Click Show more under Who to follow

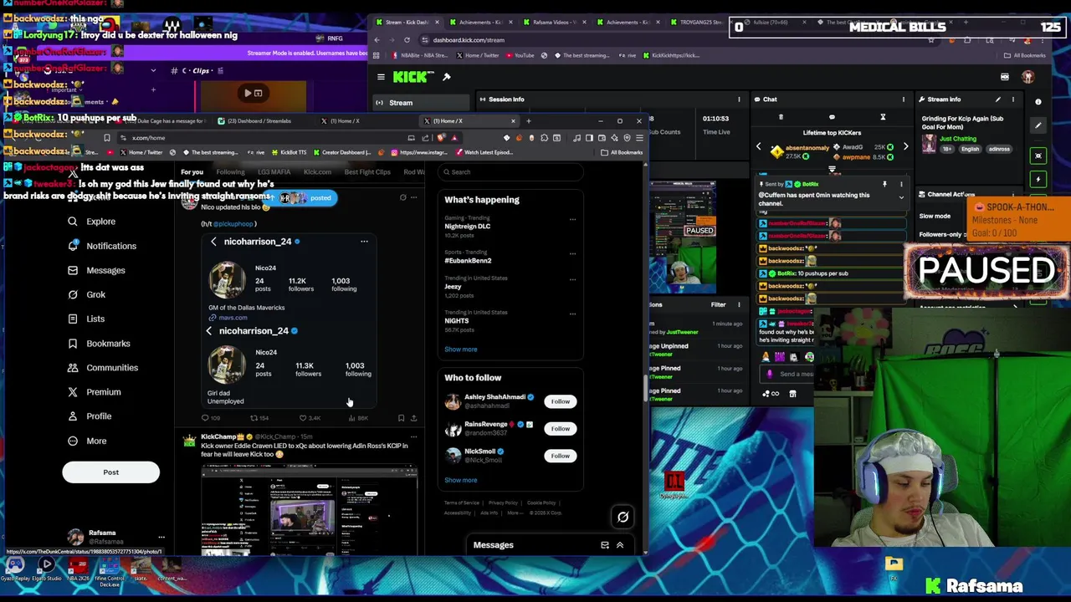click(x=460, y=480)
